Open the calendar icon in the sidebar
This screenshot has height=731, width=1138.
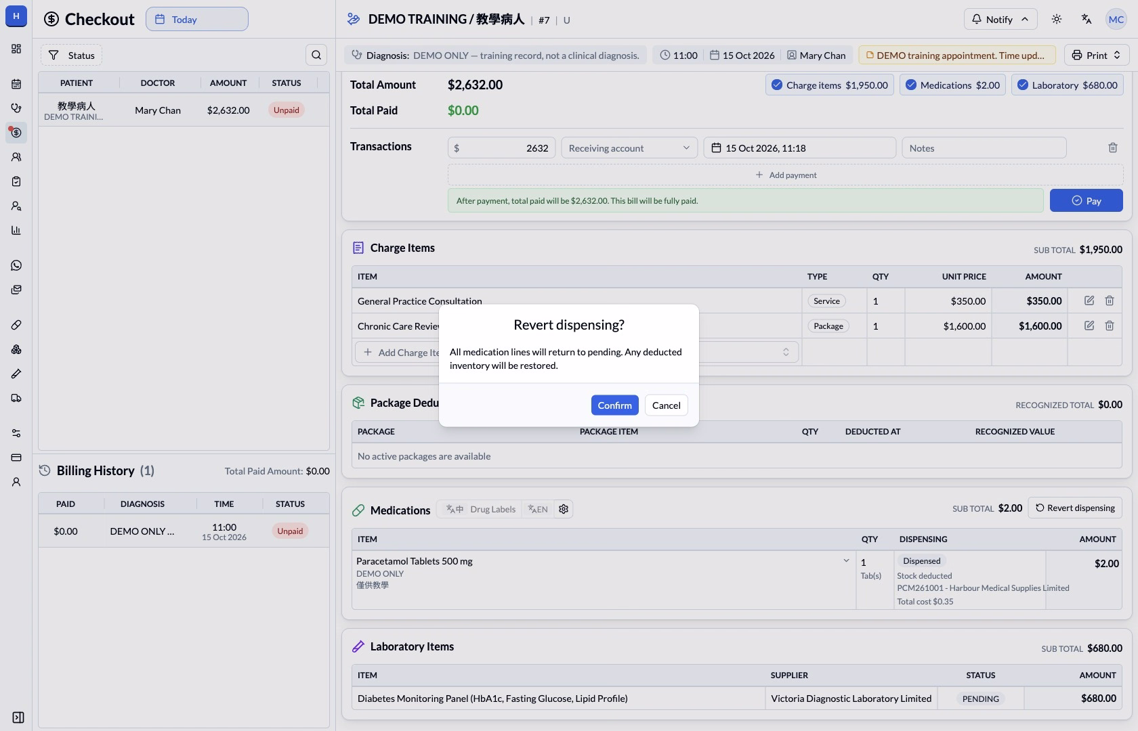point(16,84)
